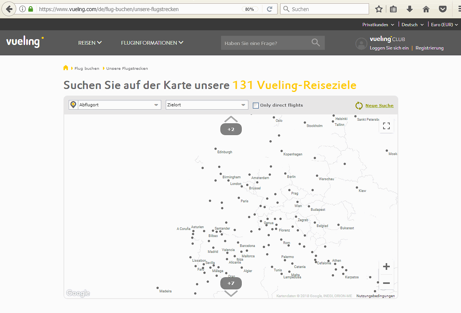The height and width of the screenshot is (313, 461).
Task: Focus the browser address bar
Action: (x=138, y=9)
